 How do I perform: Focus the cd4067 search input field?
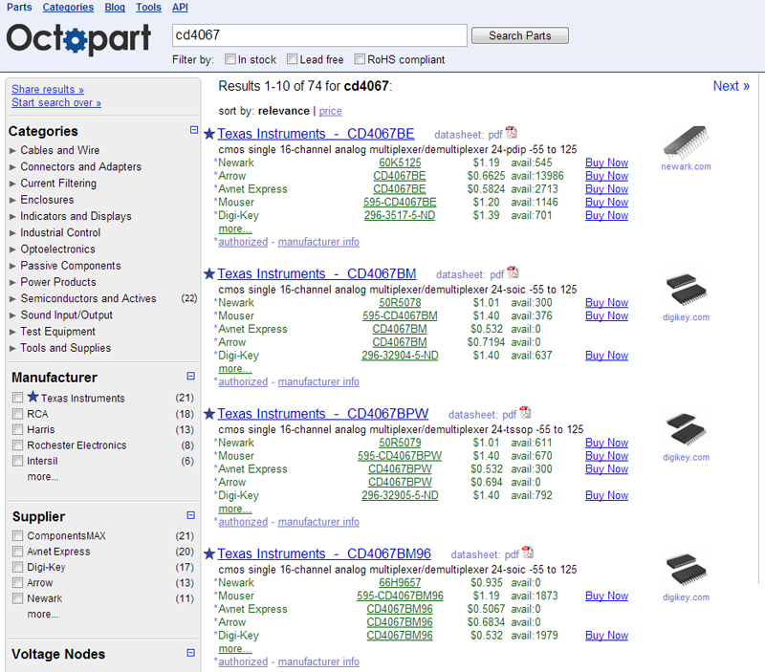(x=319, y=35)
